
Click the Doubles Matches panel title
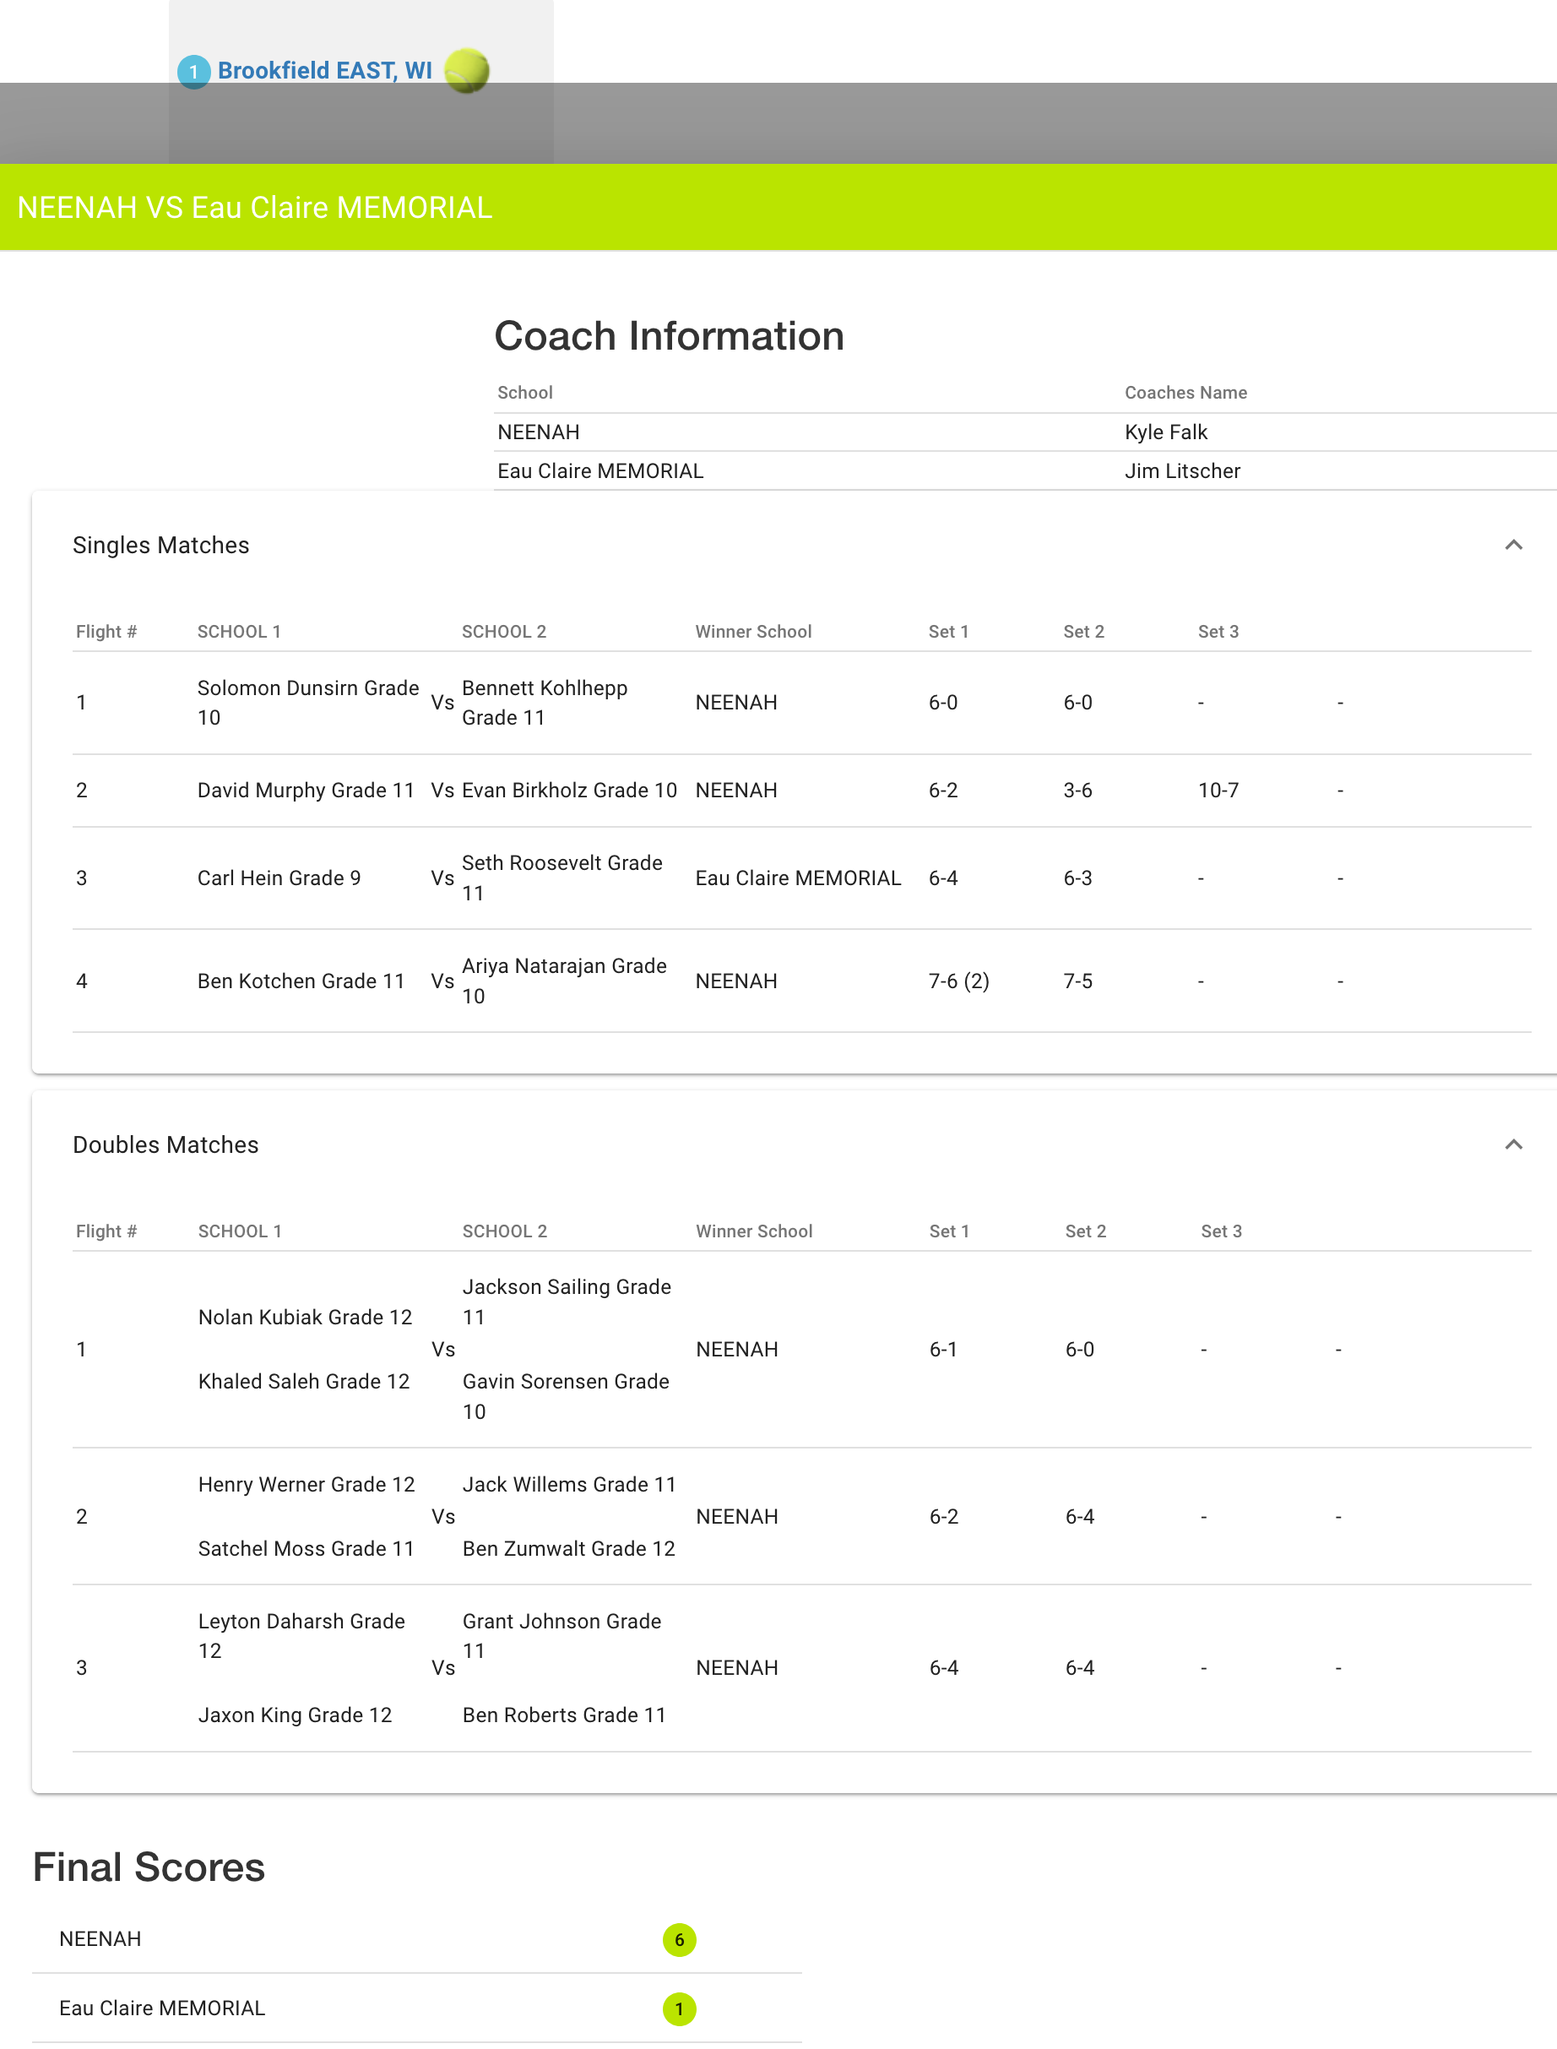[x=165, y=1144]
